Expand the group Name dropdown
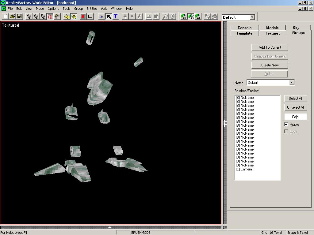Image resolution: width=314 pixels, height=235 pixels. point(292,82)
